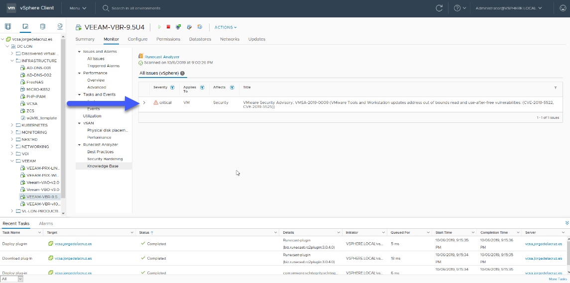Viewport: 570px width, 283px height.
Task: Open the Runecast Analyzer link
Action: (162, 57)
